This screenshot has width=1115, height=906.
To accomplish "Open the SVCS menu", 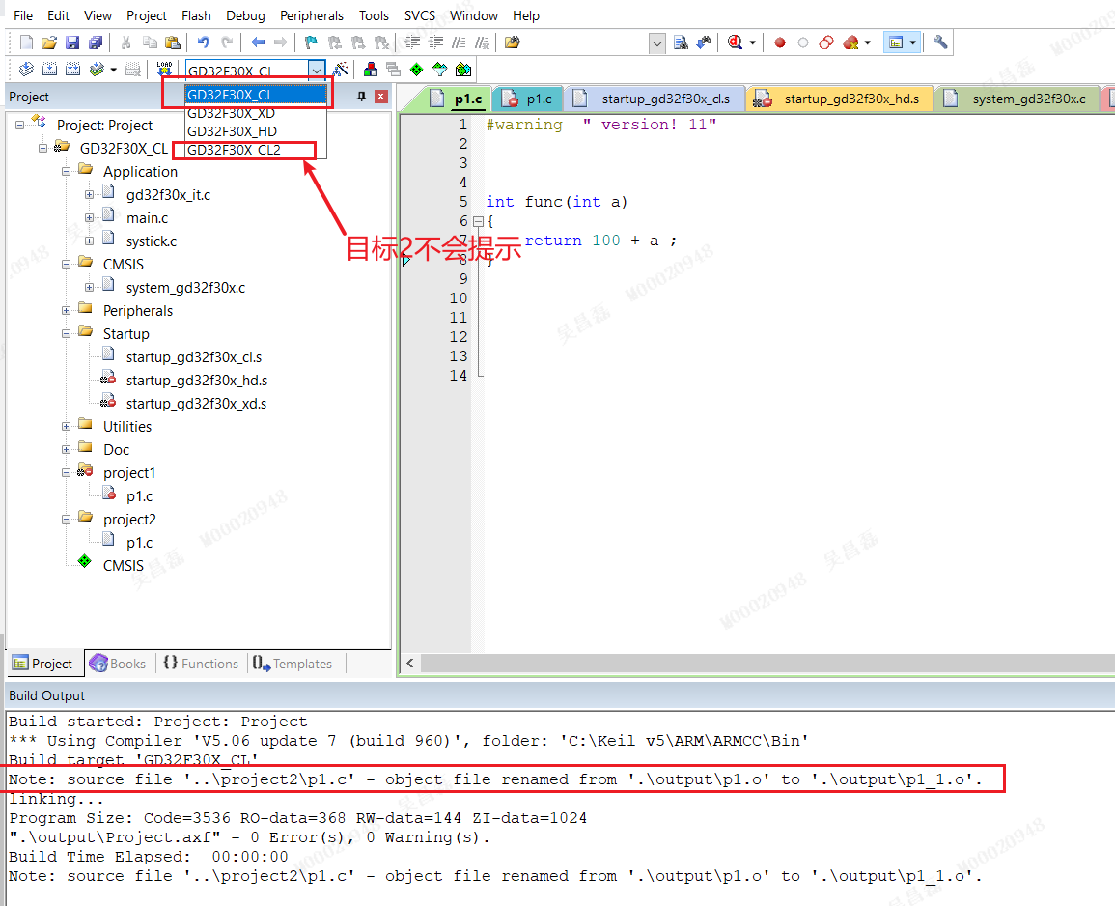I will (x=420, y=15).
